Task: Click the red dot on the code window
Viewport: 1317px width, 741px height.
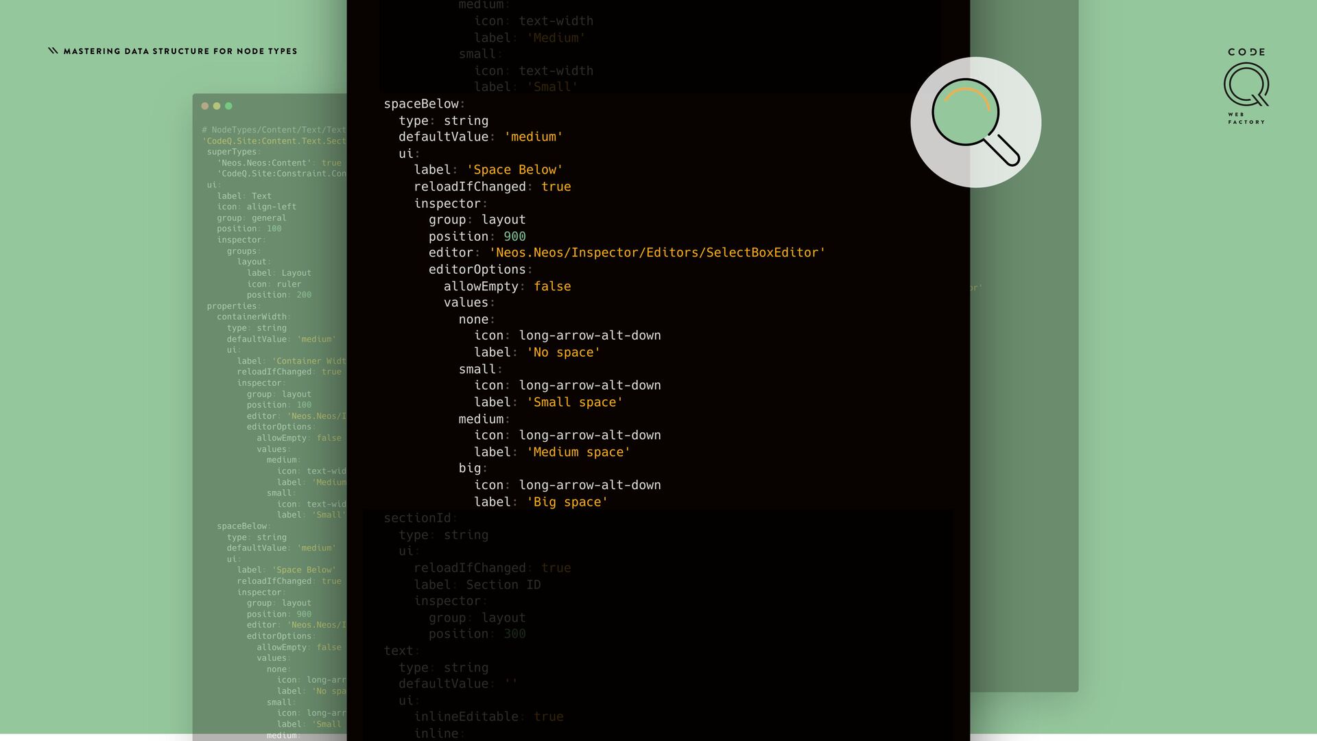Action: coord(204,106)
